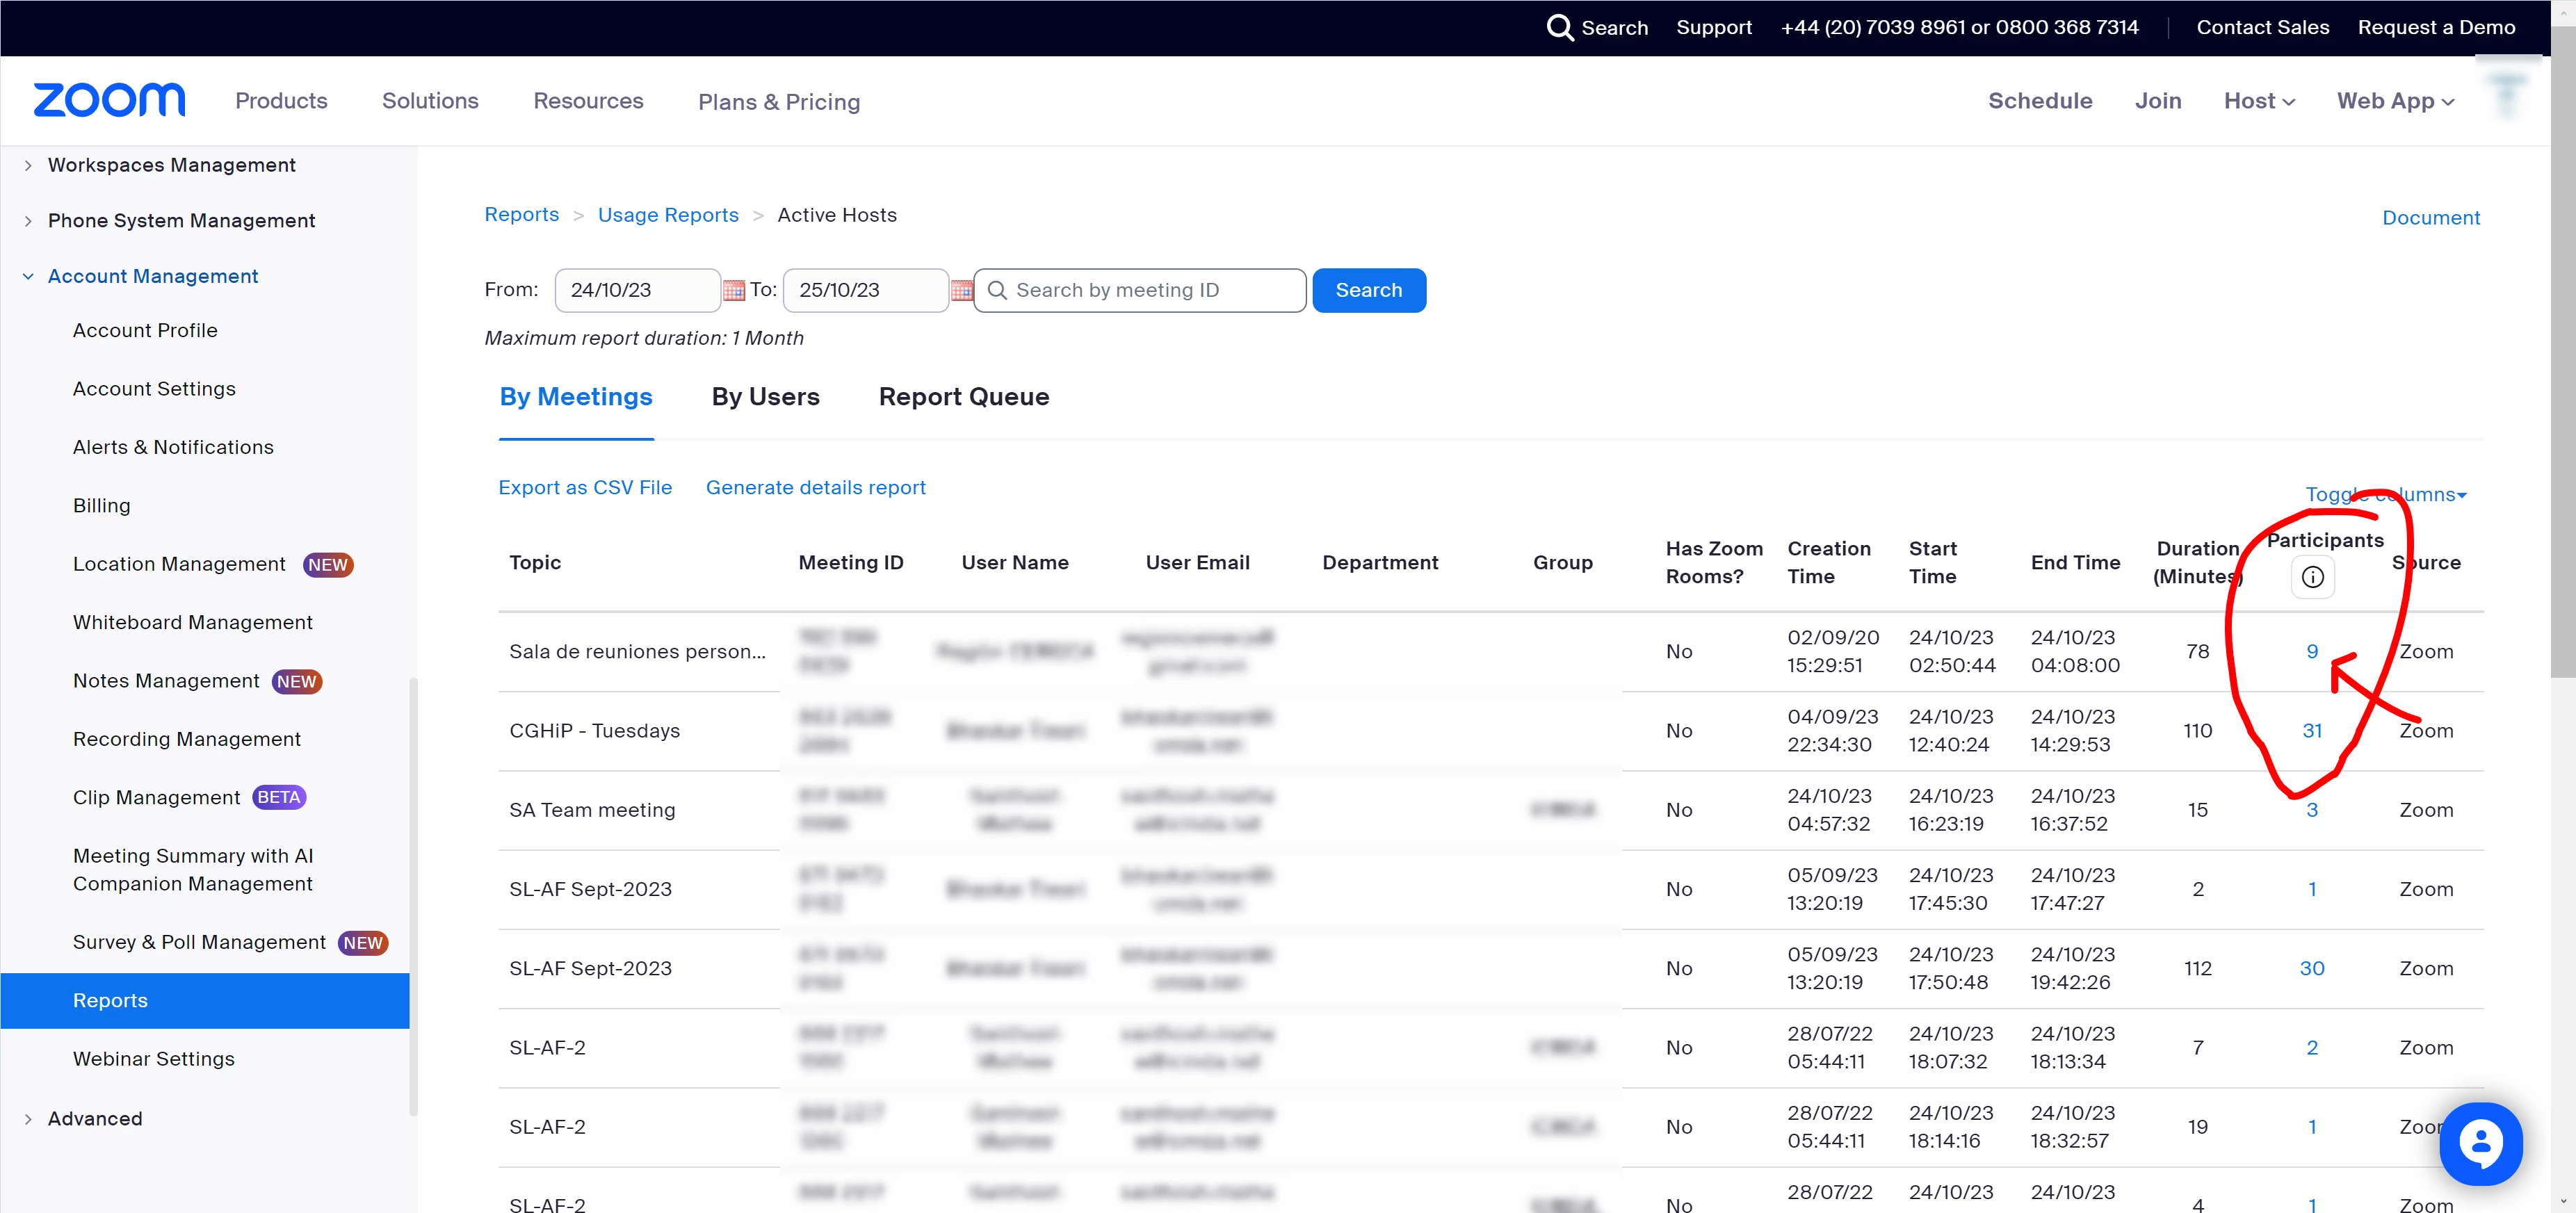Click Export as CSV File link
The height and width of the screenshot is (1213, 2576).
[585, 487]
